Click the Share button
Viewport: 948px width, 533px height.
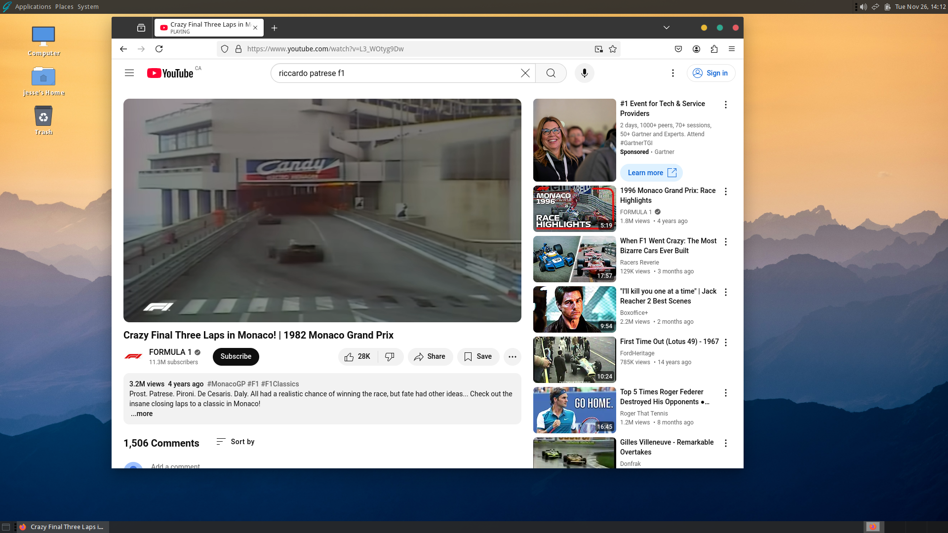click(x=430, y=356)
